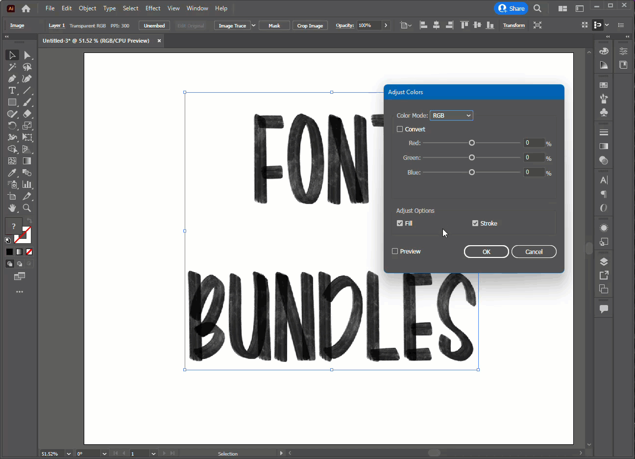Apply the Gradient fill mode

click(19, 252)
